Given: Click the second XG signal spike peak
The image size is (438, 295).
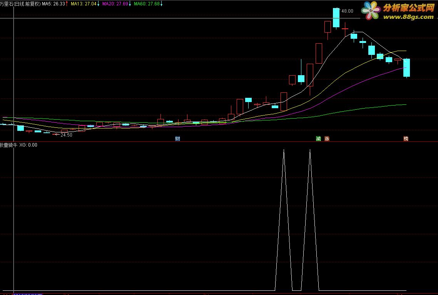Looking at the screenshot, I should point(310,150).
